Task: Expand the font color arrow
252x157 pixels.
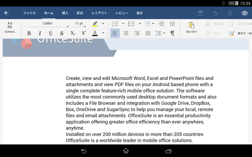Action: [x=103, y=33]
